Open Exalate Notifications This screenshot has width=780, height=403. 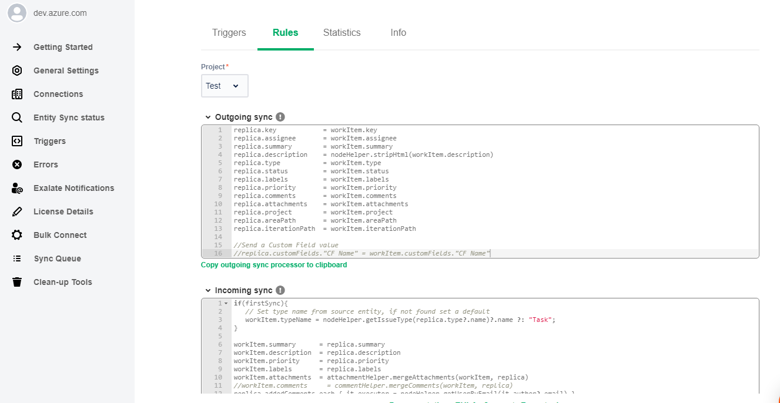coord(73,188)
